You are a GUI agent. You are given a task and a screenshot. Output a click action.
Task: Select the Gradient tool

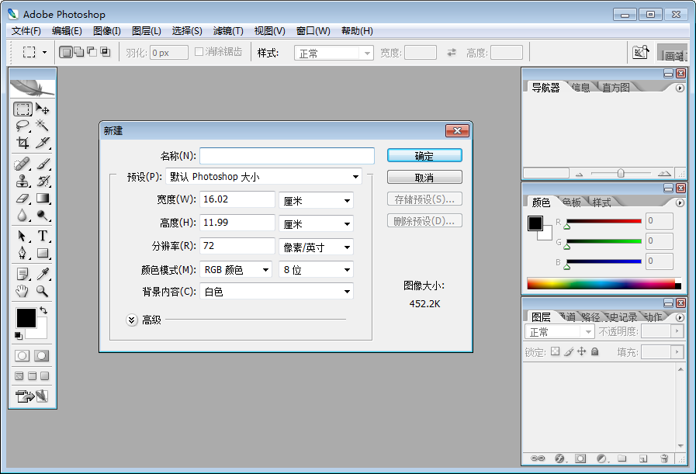[43, 198]
